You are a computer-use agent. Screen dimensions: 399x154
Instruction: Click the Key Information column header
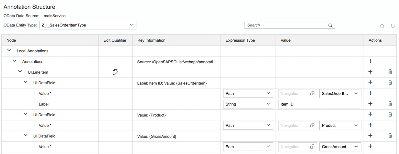[x=151, y=40]
